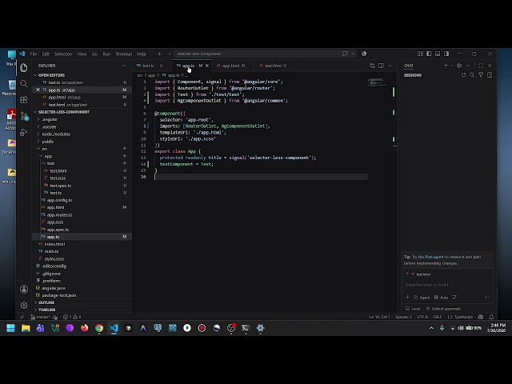Open notifications bell in status bar
512x384 pixels.
(x=491, y=317)
